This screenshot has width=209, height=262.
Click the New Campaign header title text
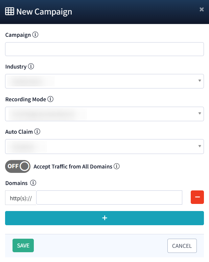pos(44,12)
